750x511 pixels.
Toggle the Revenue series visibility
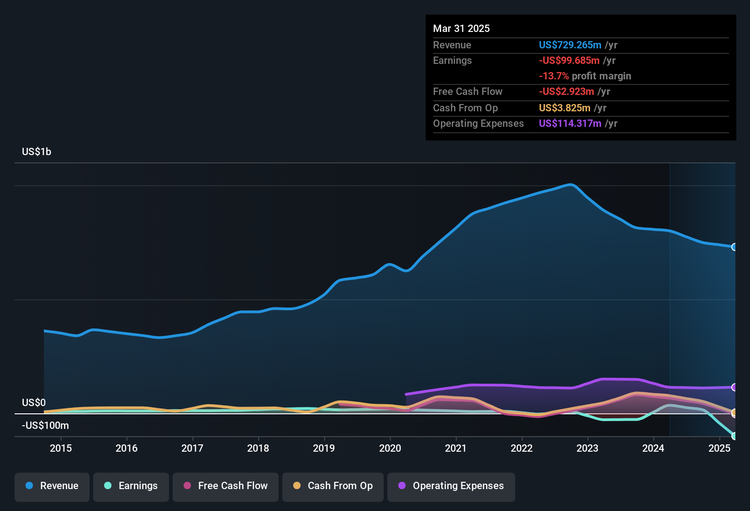(52, 486)
